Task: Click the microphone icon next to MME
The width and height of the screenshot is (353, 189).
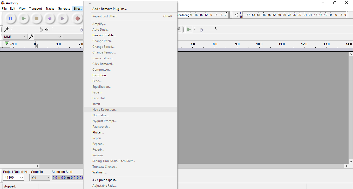Action: coord(31,37)
